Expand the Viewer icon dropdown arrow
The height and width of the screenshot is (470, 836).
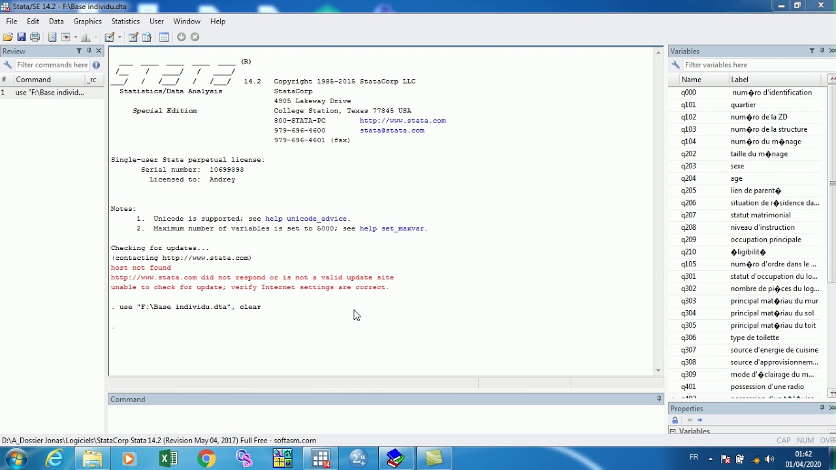pyautogui.click(x=76, y=37)
